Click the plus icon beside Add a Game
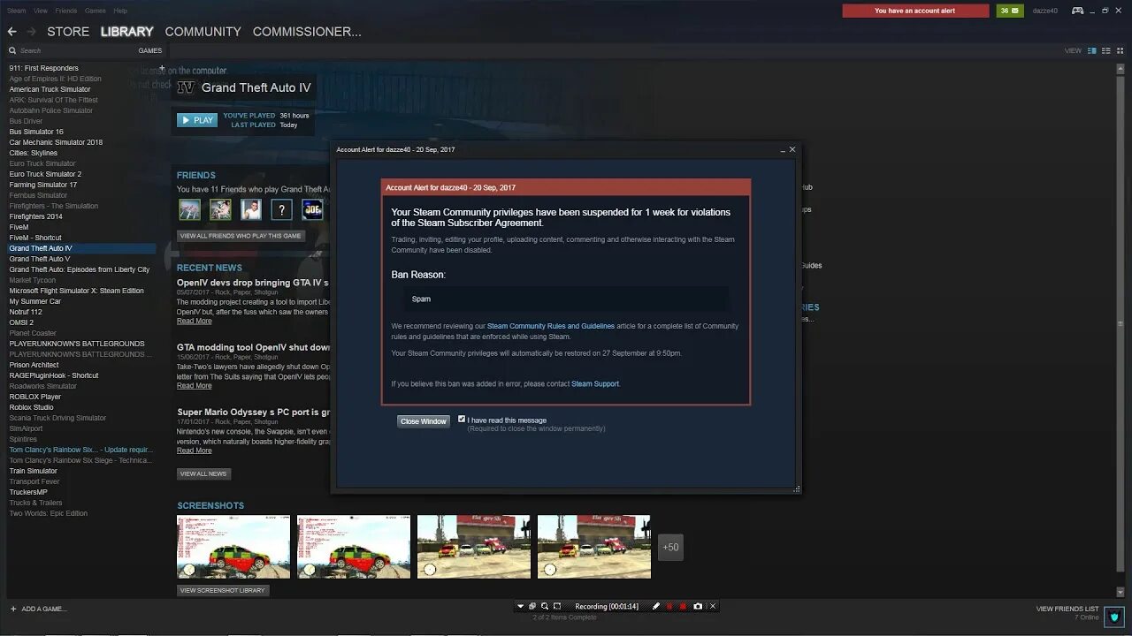1132x636 pixels. click(x=13, y=609)
